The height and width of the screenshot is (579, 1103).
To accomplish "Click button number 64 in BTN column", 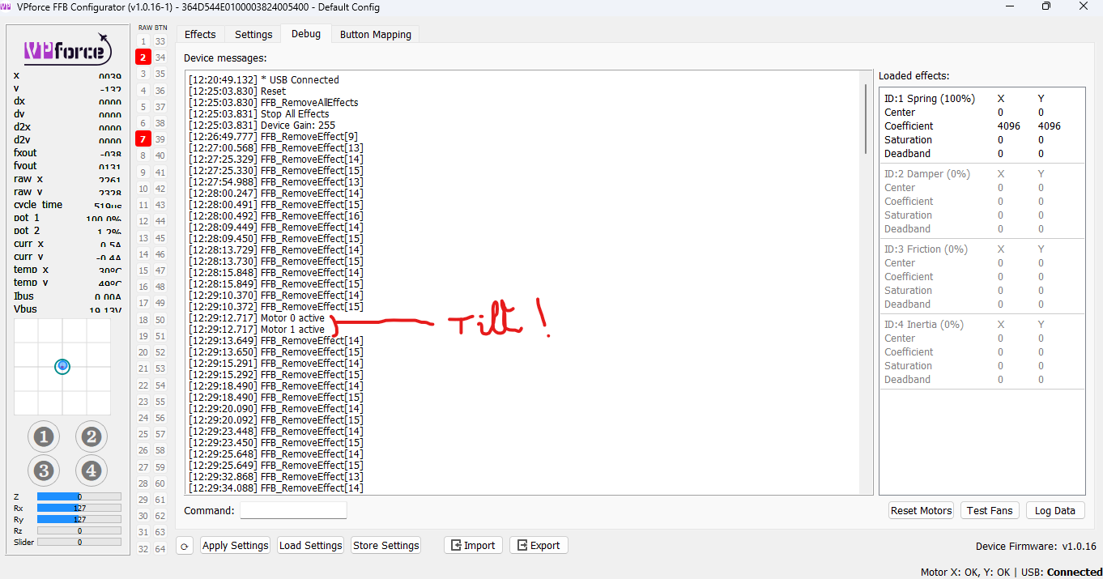I will point(160,549).
